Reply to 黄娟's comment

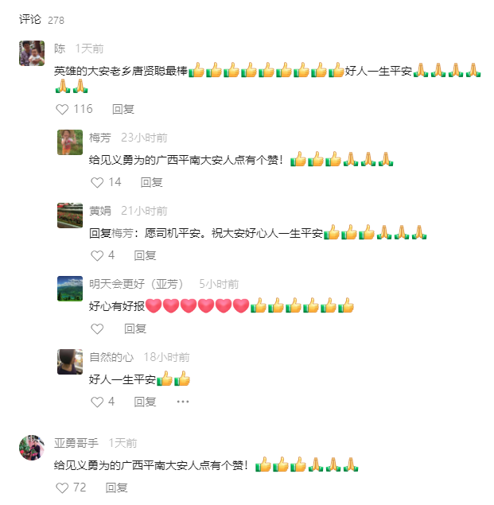pyautogui.click(x=145, y=256)
